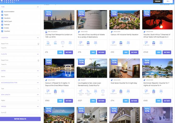The height and width of the screenshot is (123, 175).
Task: Collapse the Type filter section
Action: coord(38,7)
